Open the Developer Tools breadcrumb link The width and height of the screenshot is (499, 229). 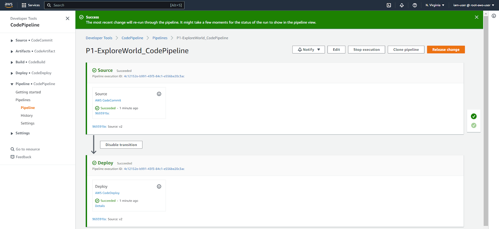tap(99, 38)
